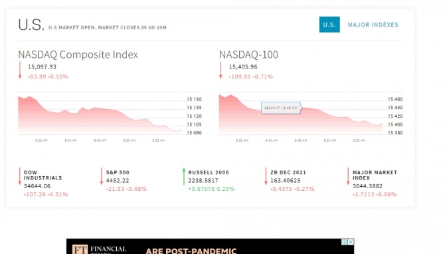Switch to the Major Indexes tab

pyautogui.click(x=373, y=25)
